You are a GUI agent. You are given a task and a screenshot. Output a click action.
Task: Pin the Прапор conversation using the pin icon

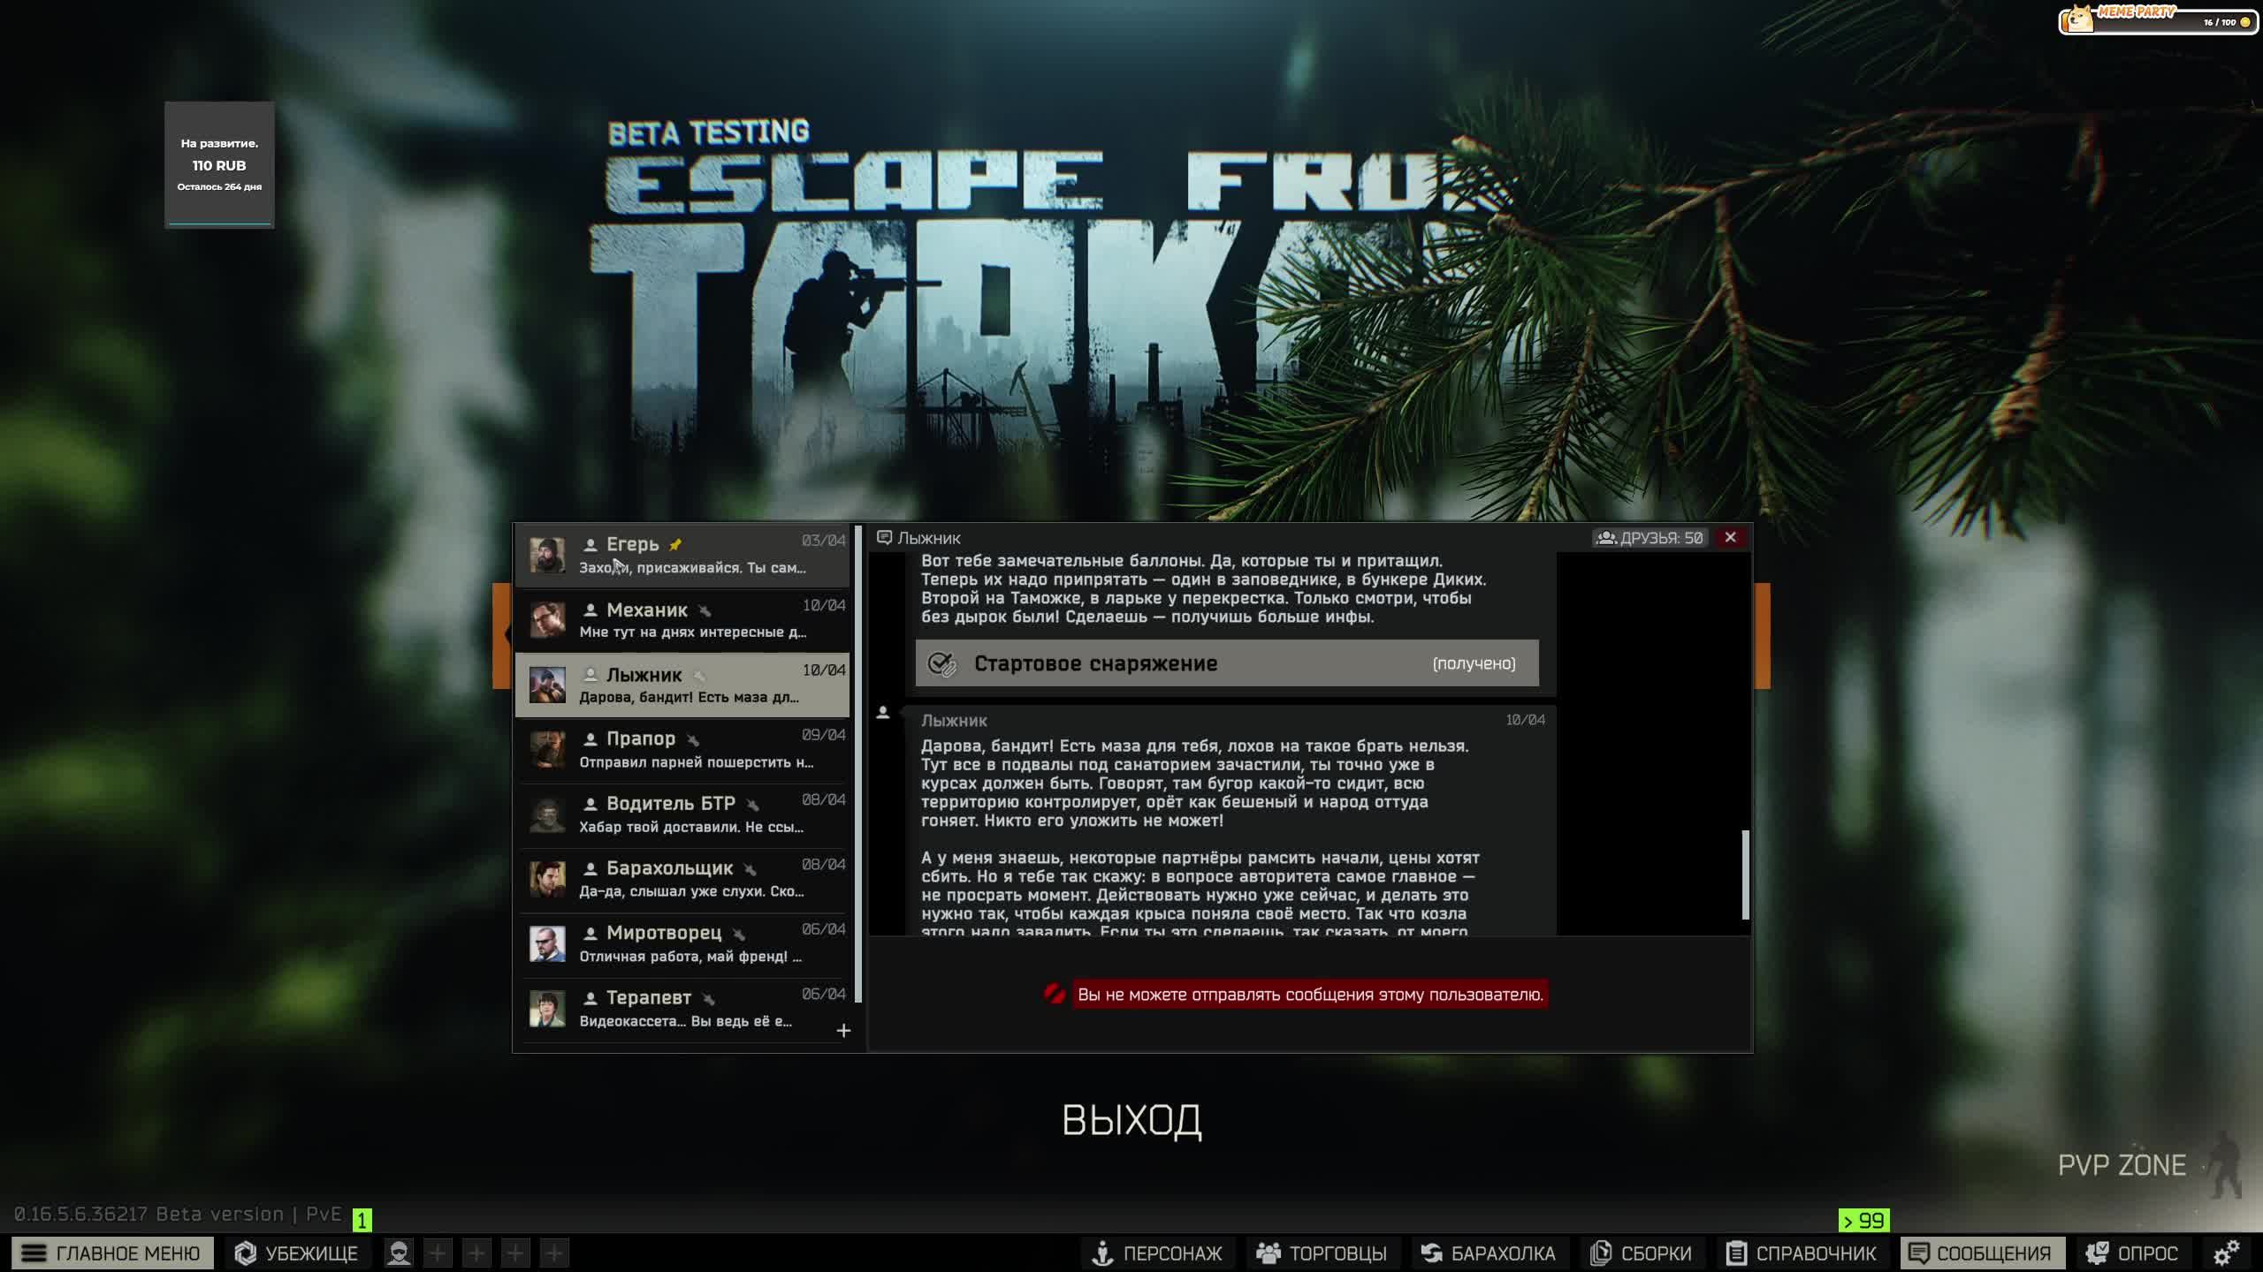(693, 739)
